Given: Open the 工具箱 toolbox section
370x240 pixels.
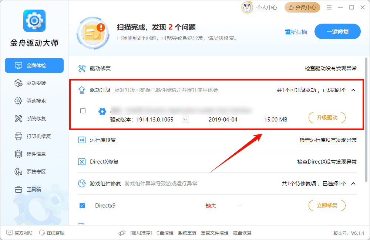Looking at the screenshot, I should (34, 189).
